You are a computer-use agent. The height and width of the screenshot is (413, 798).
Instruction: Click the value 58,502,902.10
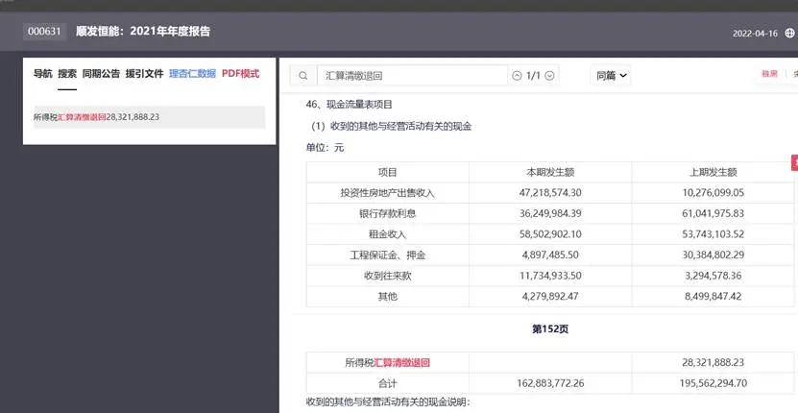click(550, 234)
